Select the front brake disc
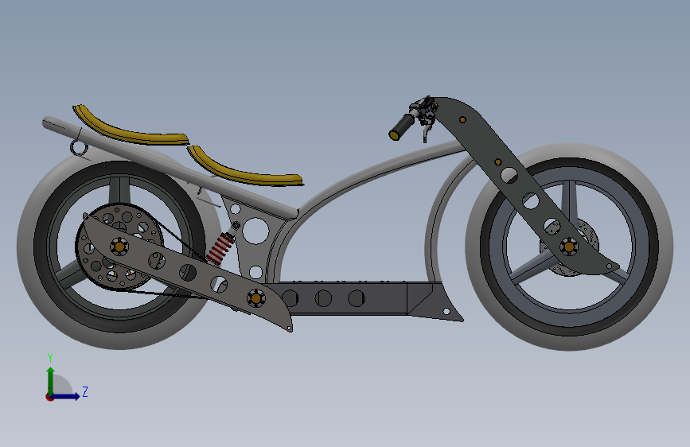The width and height of the screenshot is (690, 447). [x=592, y=233]
